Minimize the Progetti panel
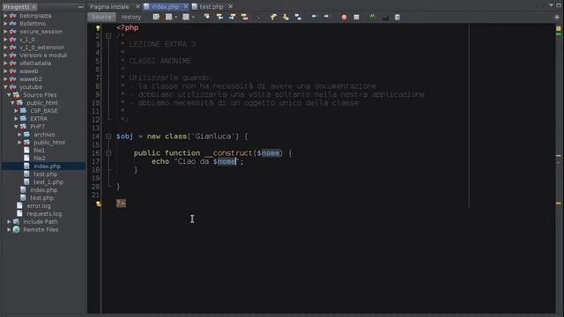The height and width of the screenshot is (317, 564). 80,6
